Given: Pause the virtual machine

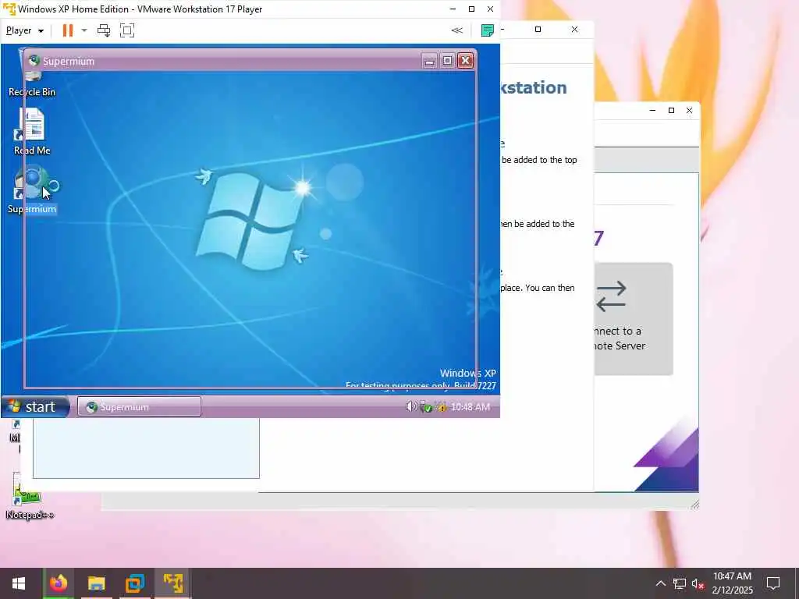Looking at the screenshot, I should (x=67, y=30).
